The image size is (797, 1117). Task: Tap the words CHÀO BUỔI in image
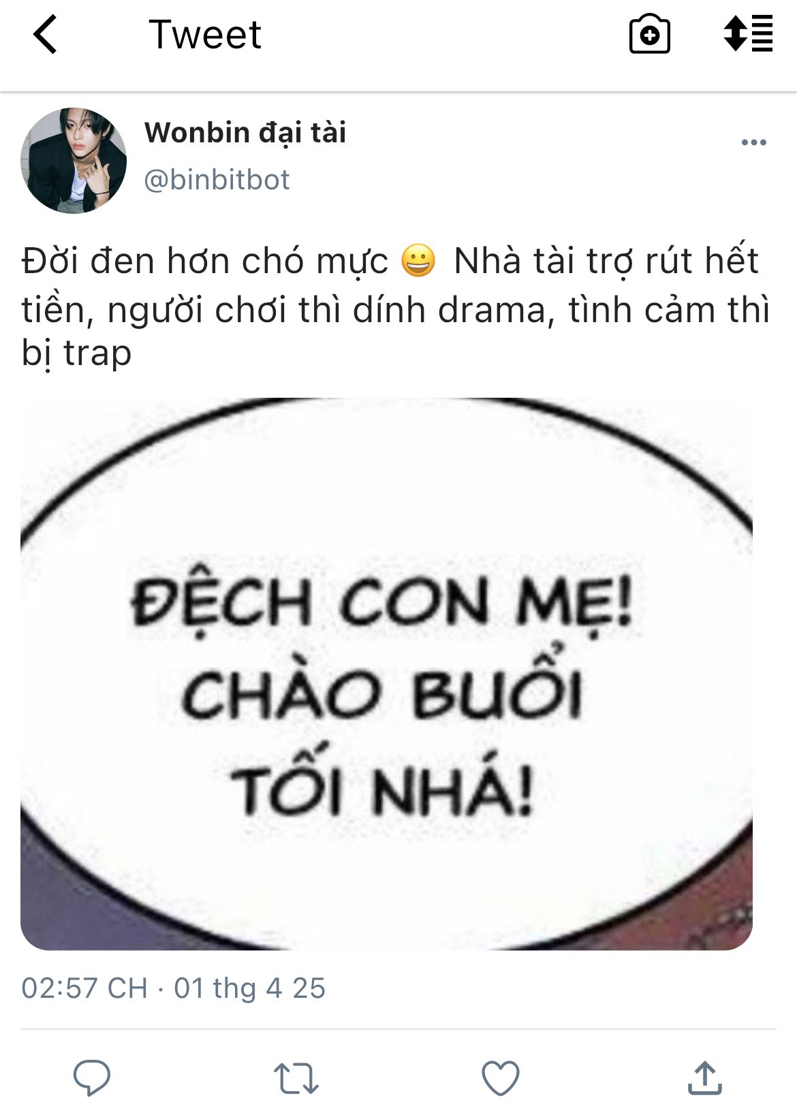point(381,688)
